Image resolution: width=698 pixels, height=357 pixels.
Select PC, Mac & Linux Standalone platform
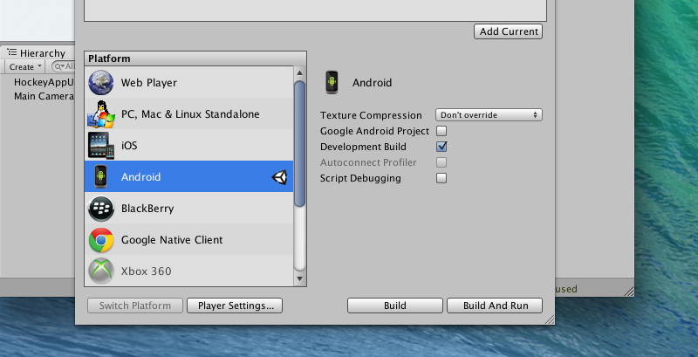point(188,114)
